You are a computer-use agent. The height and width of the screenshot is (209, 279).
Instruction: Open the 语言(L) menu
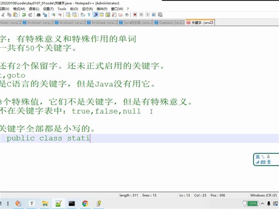point(34,9)
